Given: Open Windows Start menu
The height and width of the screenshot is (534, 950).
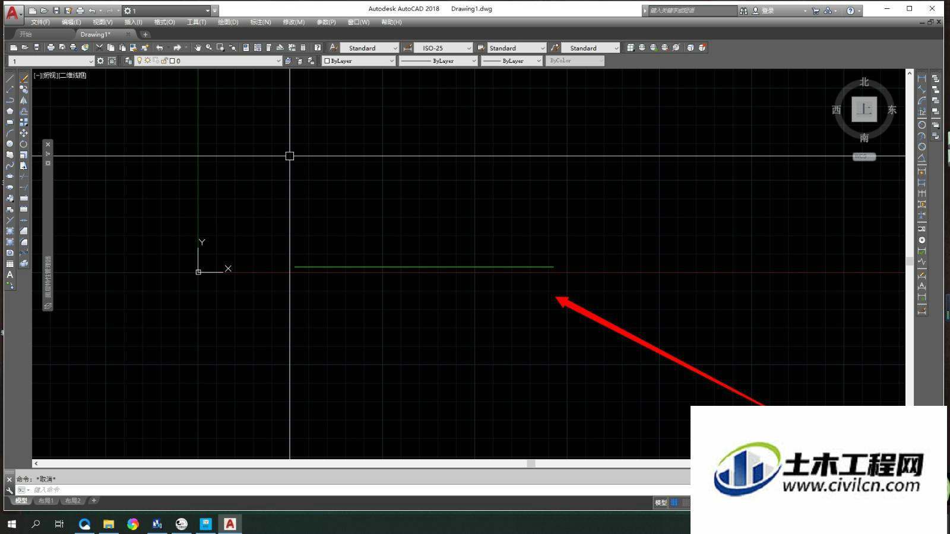Looking at the screenshot, I should click(x=12, y=524).
